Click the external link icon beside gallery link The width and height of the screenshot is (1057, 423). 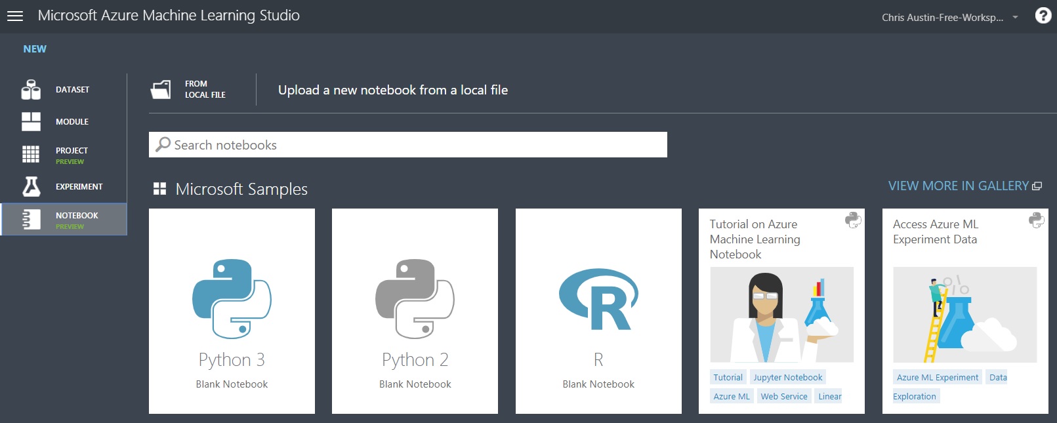[x=1037, y=187]
